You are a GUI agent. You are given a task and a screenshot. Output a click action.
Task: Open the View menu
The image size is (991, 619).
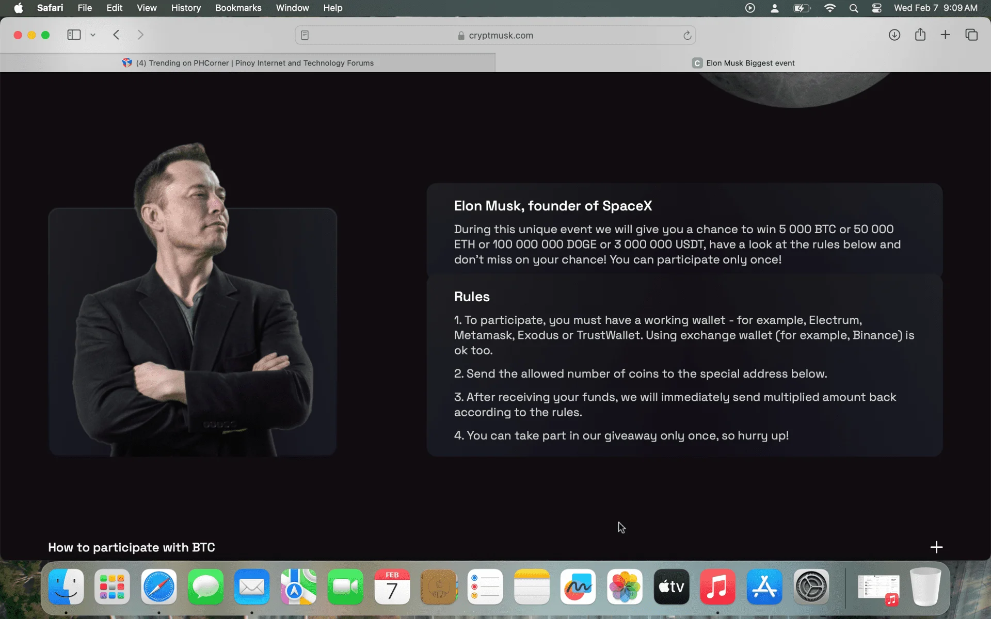click(x=147, y=8)
